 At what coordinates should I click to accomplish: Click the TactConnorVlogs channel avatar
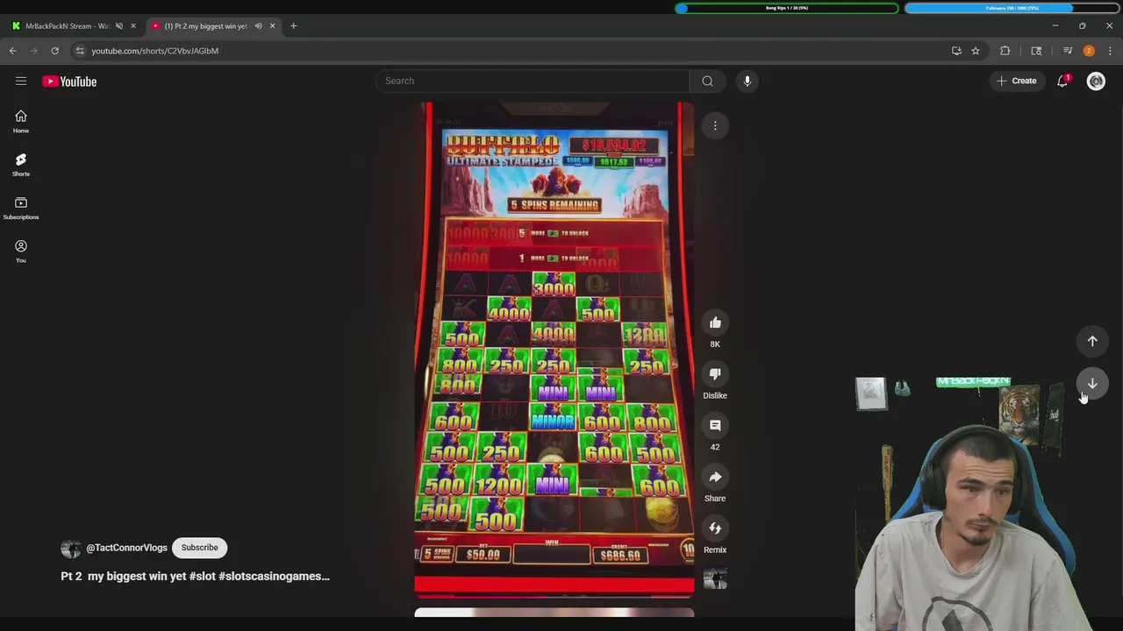(x=70, y=549)
